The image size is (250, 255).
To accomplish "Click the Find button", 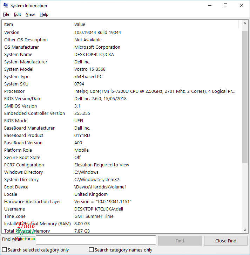I will tap(180, 241).
